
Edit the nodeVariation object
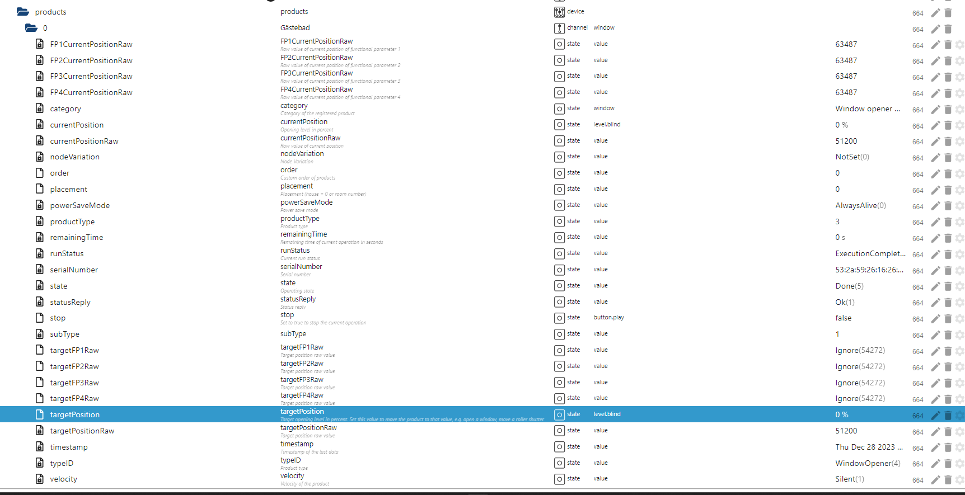tap(935, 158)
